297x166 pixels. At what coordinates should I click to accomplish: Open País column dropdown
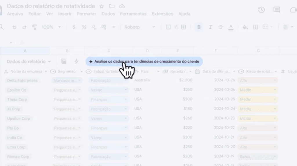click(x=158, y=71)
